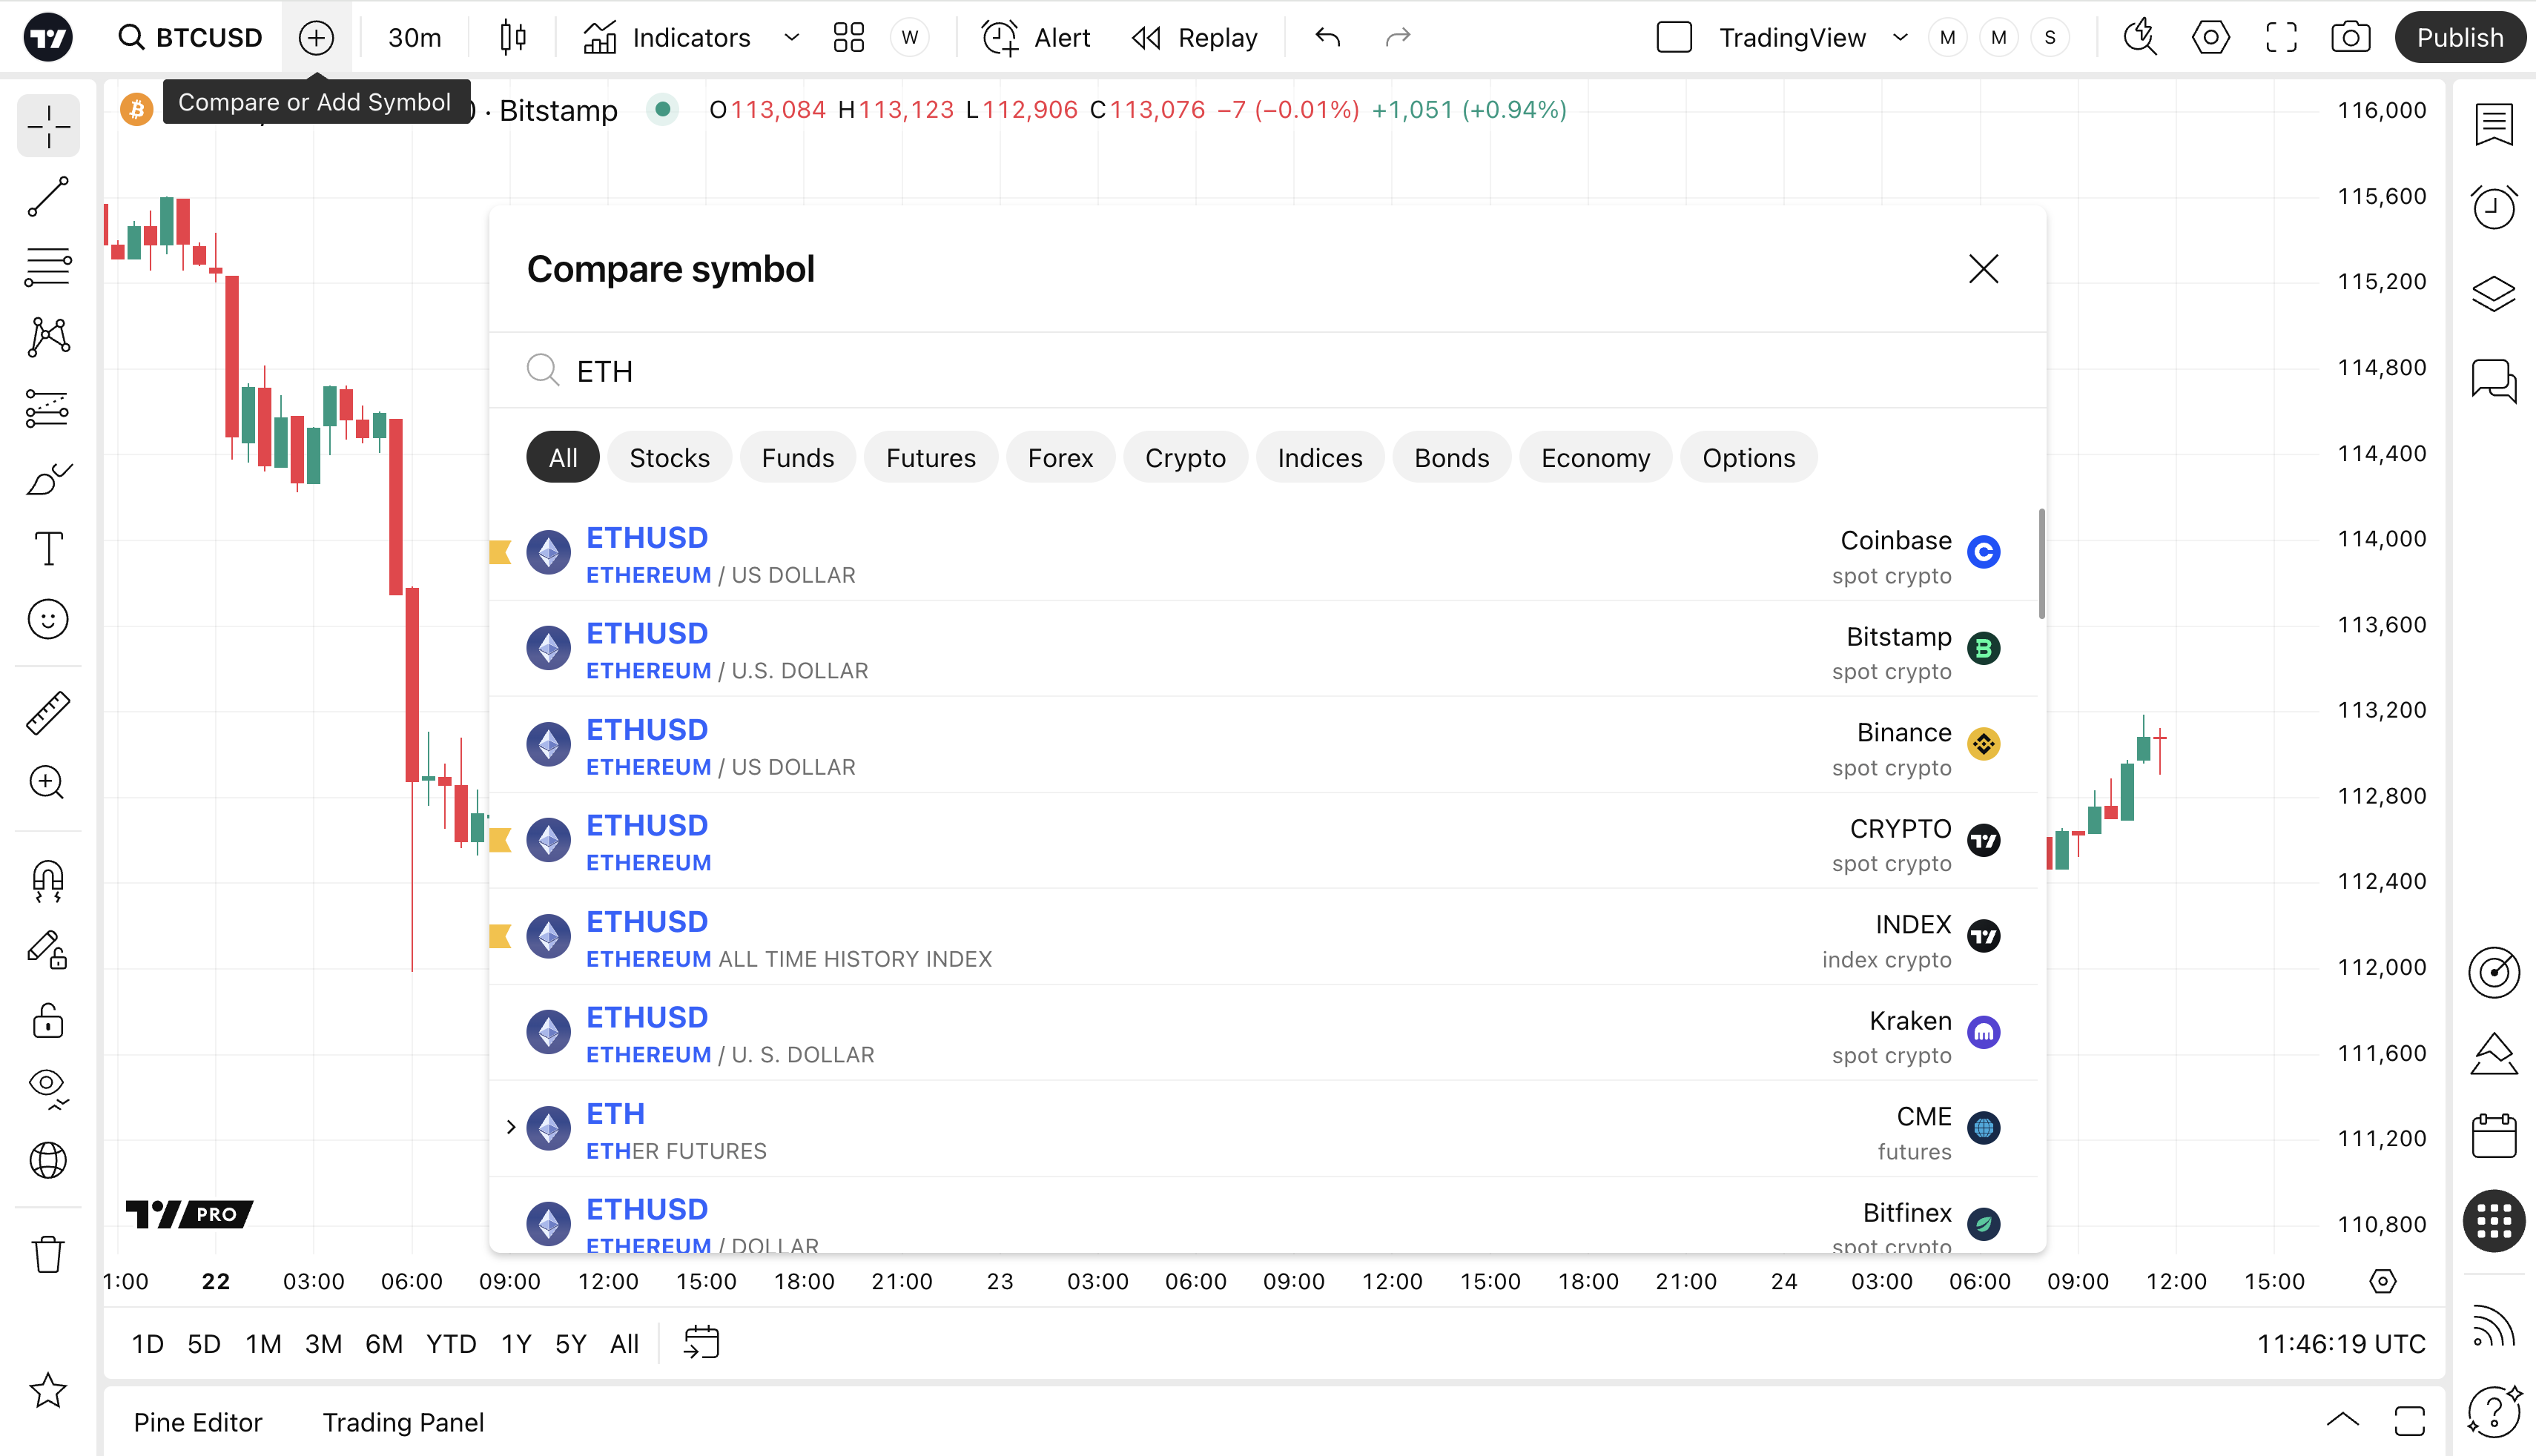Click the Magnet mode icon

(x=48, y=881)
